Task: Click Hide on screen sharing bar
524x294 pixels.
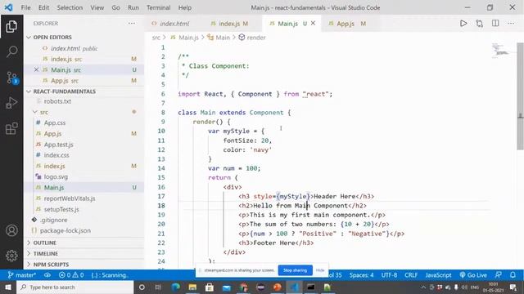Action: pyautogui.click(x=320, y=270)
